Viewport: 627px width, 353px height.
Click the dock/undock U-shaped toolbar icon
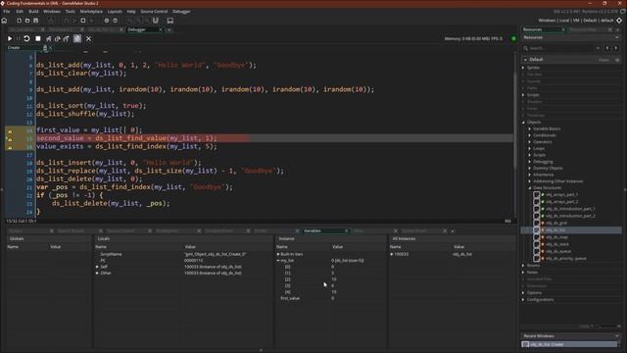point(156,21)
